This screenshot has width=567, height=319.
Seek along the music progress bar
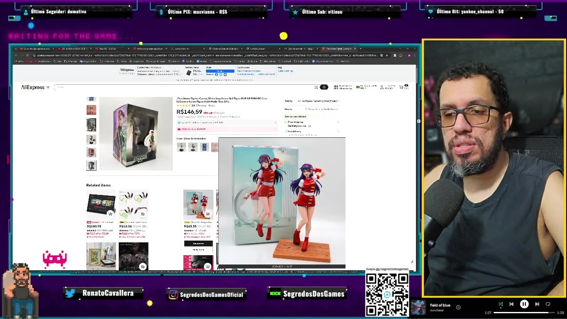click(x=524, y=313)
